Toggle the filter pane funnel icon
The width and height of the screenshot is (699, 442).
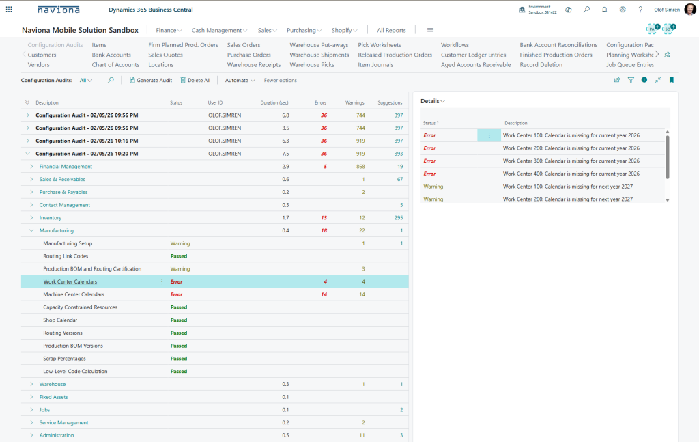tap(631, 80)
